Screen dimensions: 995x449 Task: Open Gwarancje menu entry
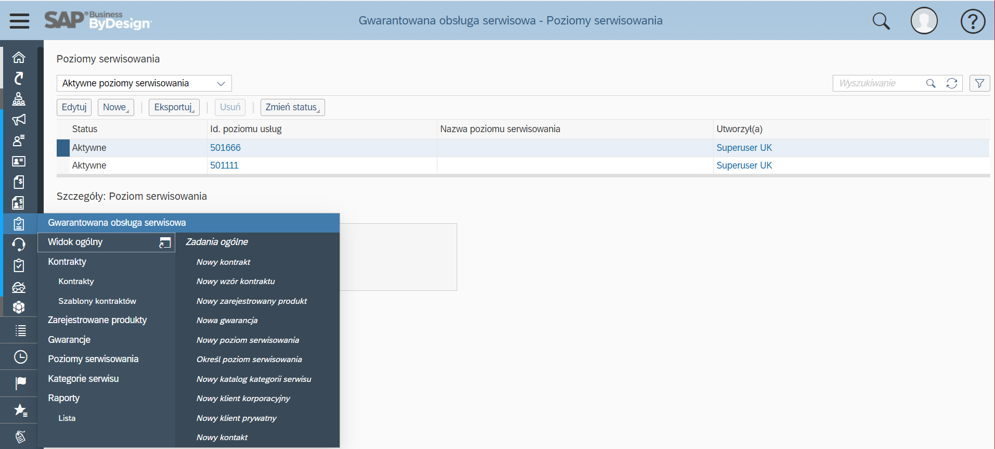[69, 340]
